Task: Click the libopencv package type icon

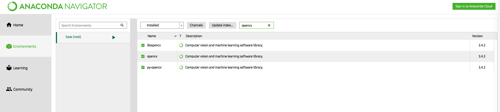Action: (181, 45)
